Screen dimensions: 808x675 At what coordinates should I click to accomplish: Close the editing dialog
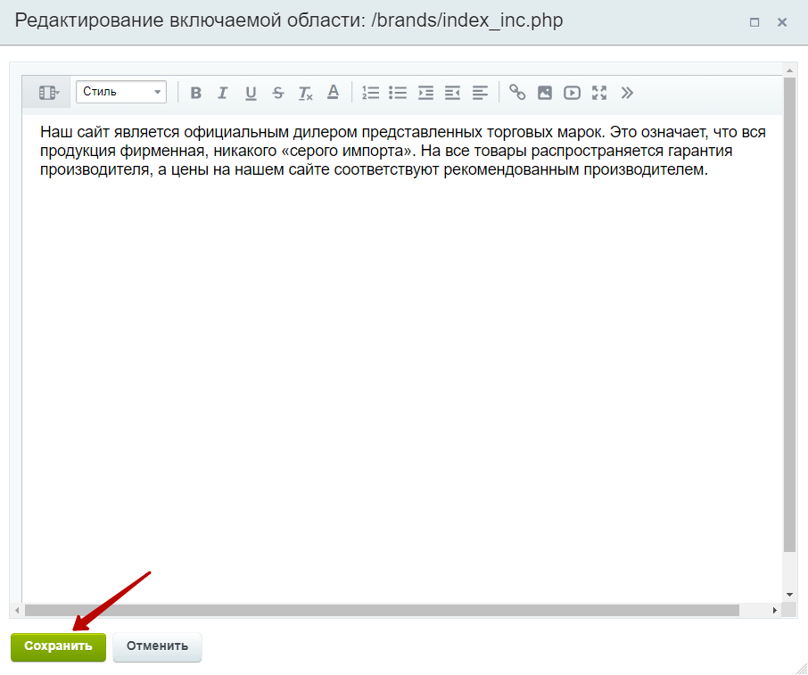click(x=782, y=22)
